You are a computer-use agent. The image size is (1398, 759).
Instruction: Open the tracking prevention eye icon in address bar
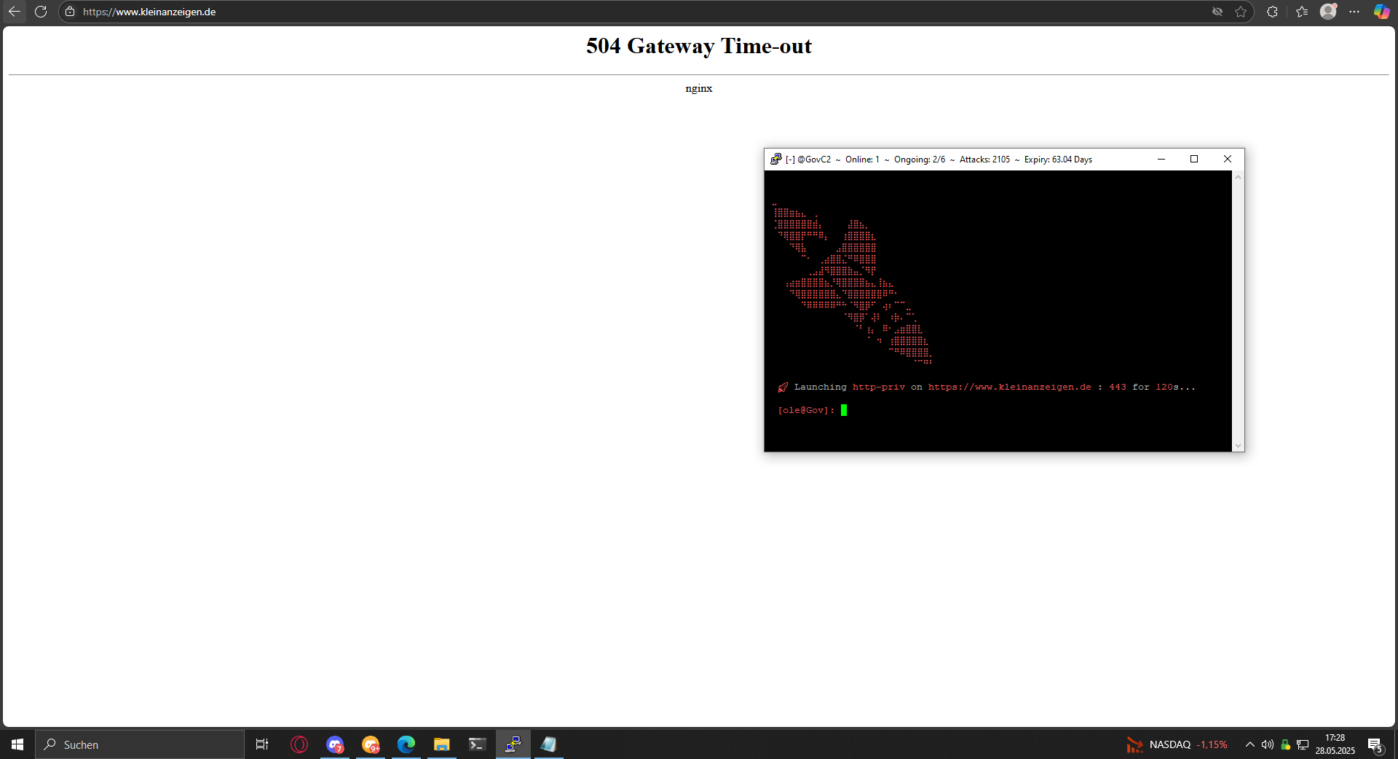1217,12
